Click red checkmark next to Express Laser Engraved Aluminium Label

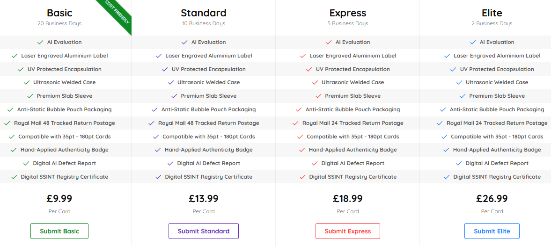[303, 56]
